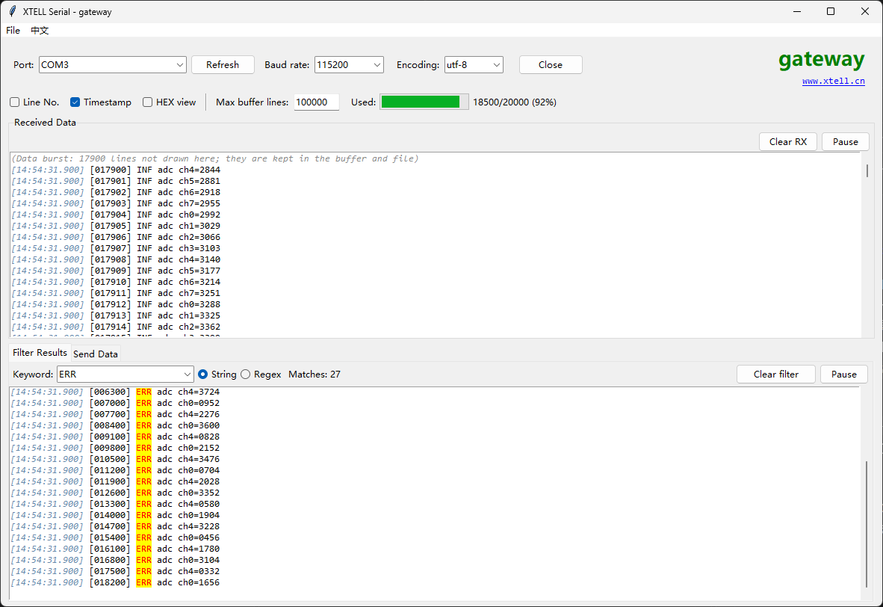The height and width of the screenshot is (607, 883).
Task: Click the Refresh ports button
Action: click(x=223, y=65)
